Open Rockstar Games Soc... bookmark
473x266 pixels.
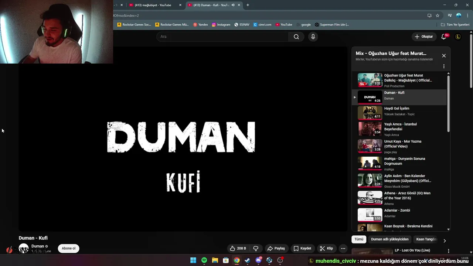(134, 24)
